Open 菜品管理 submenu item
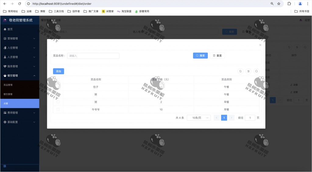 click(x=20, y=85)
